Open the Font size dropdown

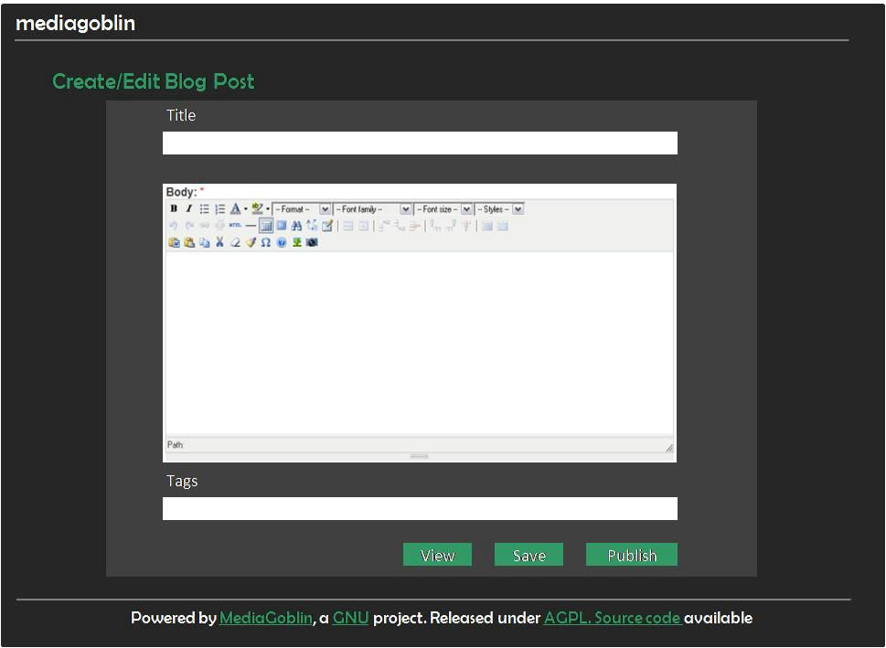click(x=443, y=209)
